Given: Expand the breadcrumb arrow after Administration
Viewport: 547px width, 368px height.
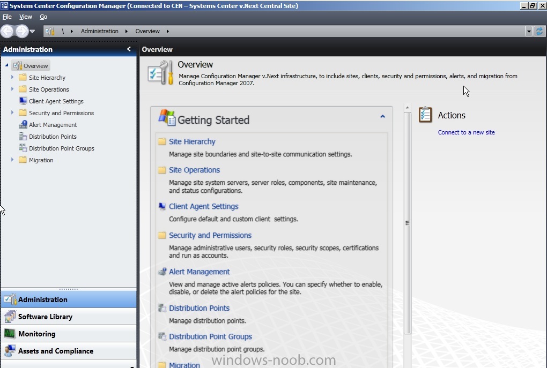Looking at the screenshot, I should 126,32.
